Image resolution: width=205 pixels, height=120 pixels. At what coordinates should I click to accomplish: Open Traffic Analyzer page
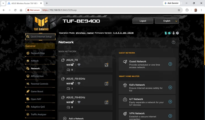(39, 115)
